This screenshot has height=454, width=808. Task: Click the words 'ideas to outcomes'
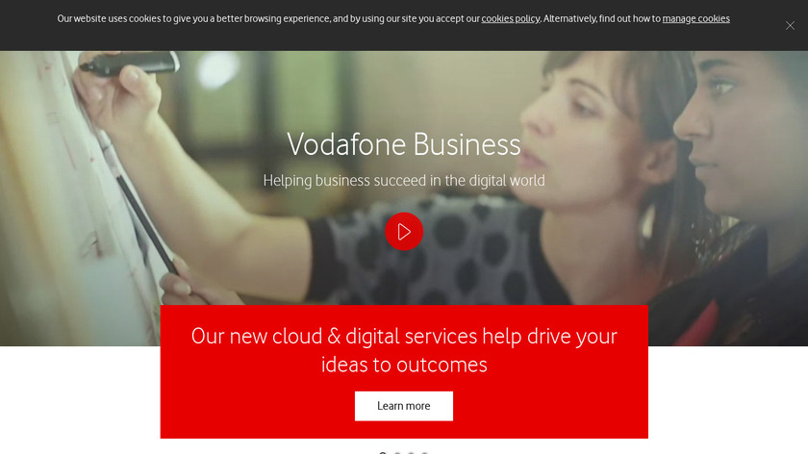click(x=404, y=365)
